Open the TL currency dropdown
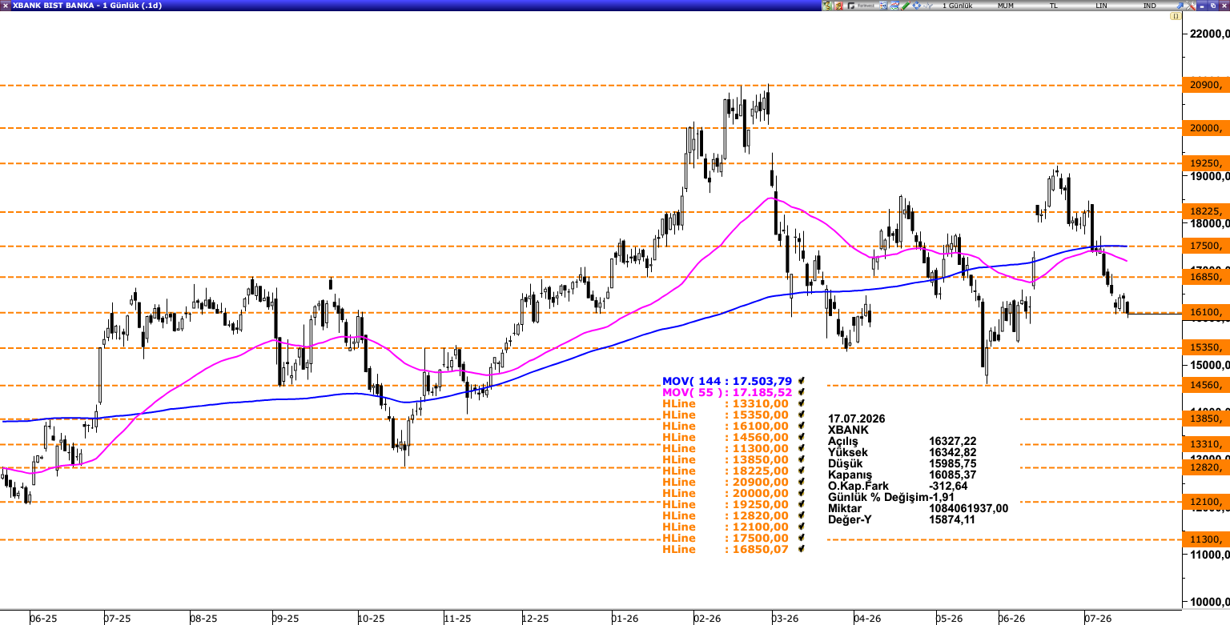Image resolution: width=1230 pixels, height=625 pixels. [1054, 6]
